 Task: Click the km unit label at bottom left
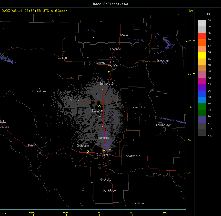pos(4,213)
